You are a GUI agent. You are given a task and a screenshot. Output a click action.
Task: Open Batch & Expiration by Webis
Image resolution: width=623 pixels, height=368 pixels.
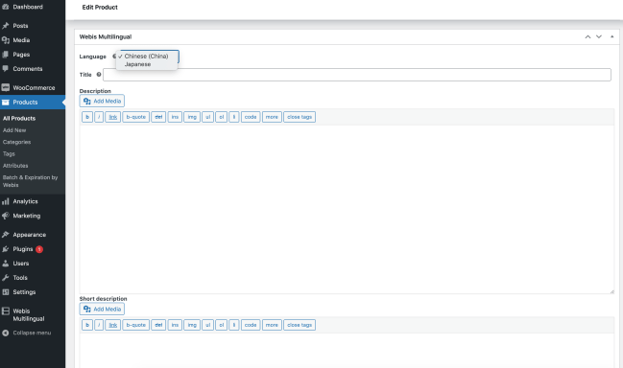click(x=30, y=181)
